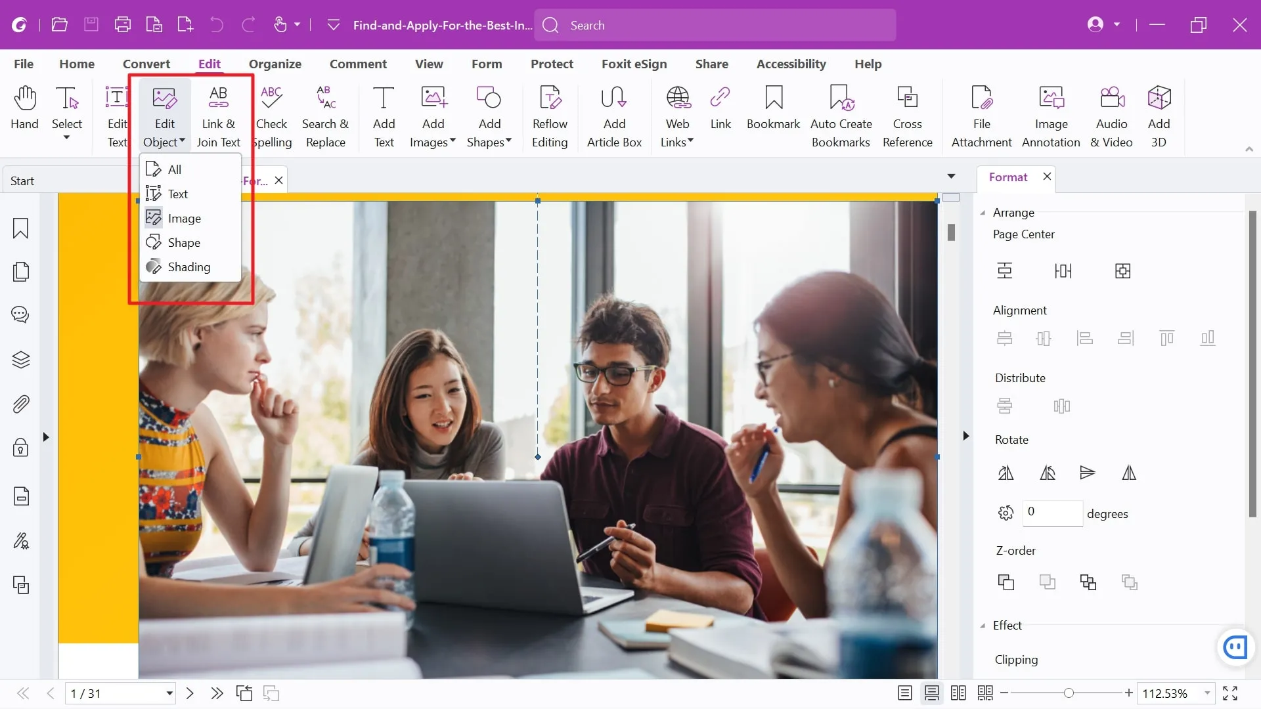Screen dimensions: 1261x709
Task: Select the Web Links tool
Action: tap(676, 114)
